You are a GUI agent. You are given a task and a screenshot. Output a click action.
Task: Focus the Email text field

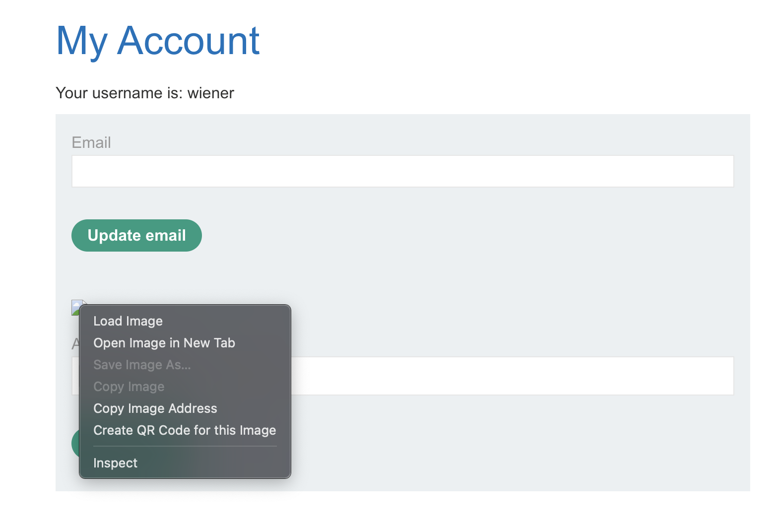tap(402, 171)
